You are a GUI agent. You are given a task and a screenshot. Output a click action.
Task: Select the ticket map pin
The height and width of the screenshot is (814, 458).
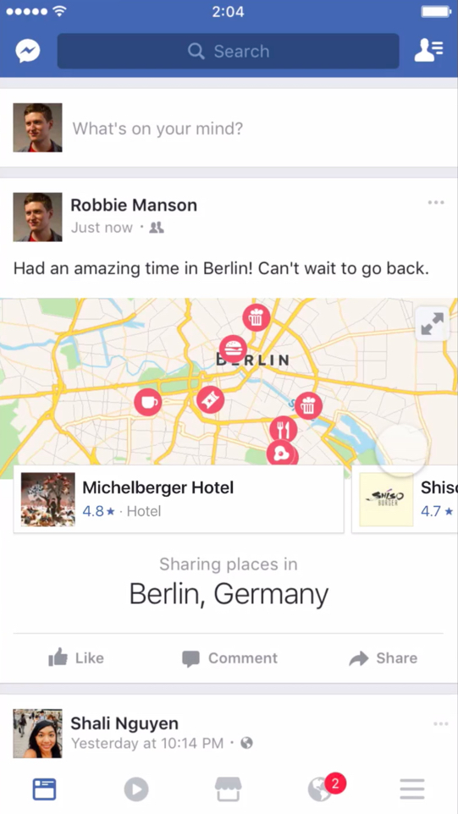(210, 399)
